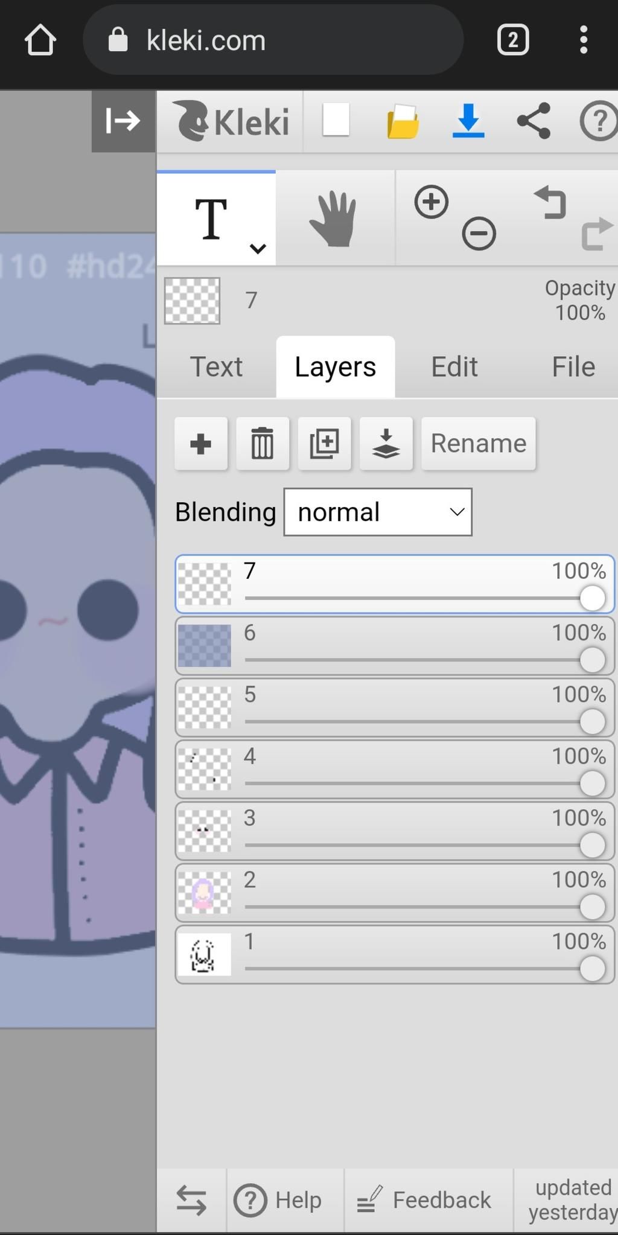This screenshot has height=1235, width=618.
Task: Download the image with blue arrow icon
Action: click(x=468, y=121)
